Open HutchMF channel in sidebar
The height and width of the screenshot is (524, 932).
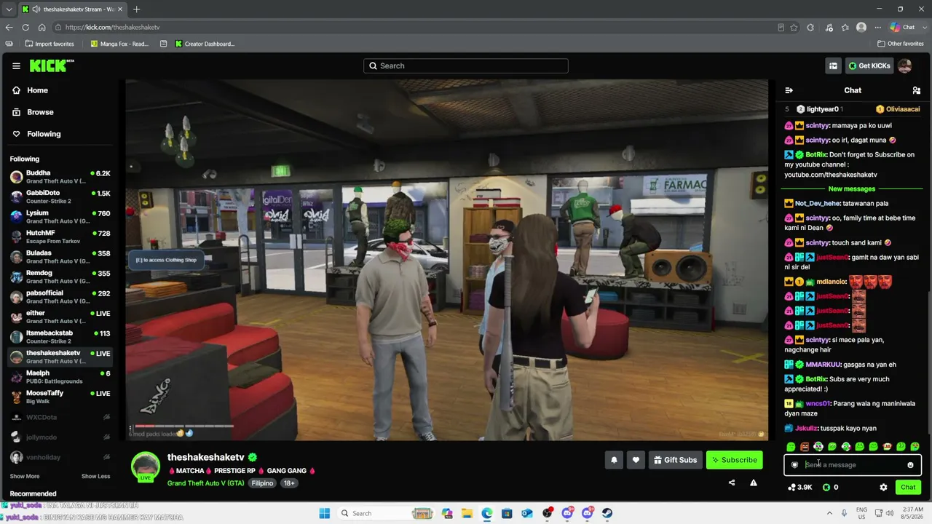pyautogui.click(x=60, y=237)
